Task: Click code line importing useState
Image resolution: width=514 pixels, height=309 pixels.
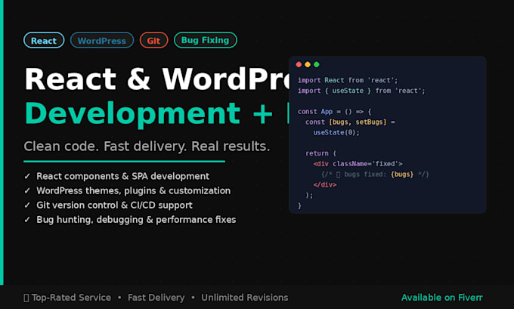Action: pyautogui.click(x=361, y=91)
